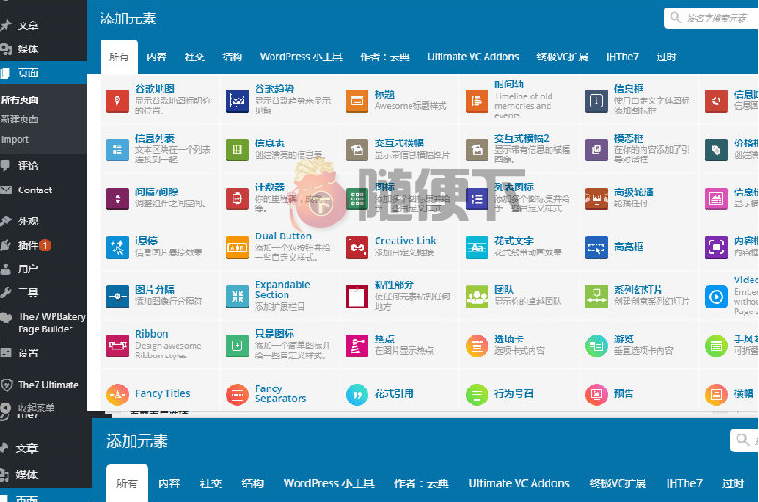Pick the 粘性部分 sticky section icon
The width and height of the screenshot is (759, 502).
[x=357, y=297]
